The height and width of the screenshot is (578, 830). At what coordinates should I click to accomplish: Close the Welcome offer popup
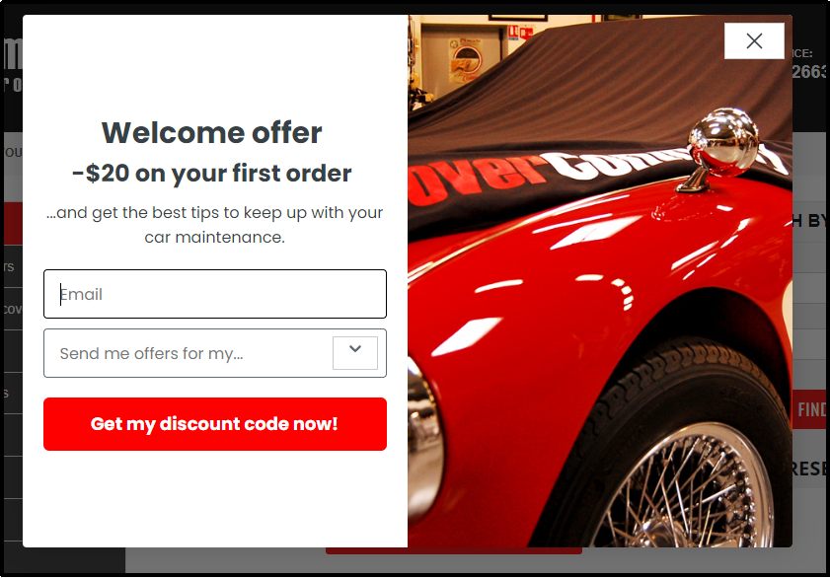754,40
